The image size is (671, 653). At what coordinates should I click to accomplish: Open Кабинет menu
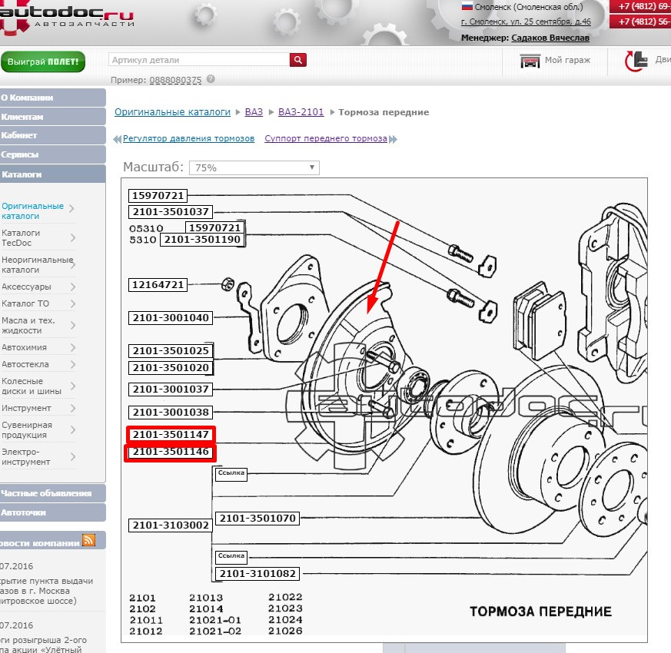[52, 135]
